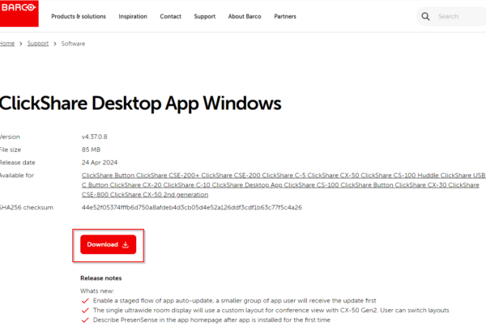
Task: Open the Inspiration menu
Action: pyautogui.click(x=133, y=16)
